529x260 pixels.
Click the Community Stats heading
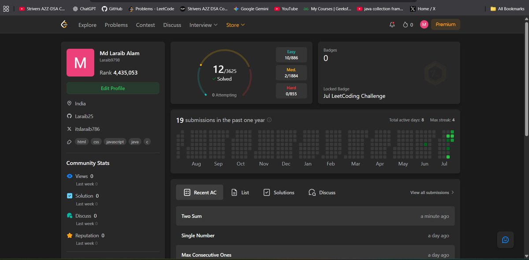pos(88,163)
